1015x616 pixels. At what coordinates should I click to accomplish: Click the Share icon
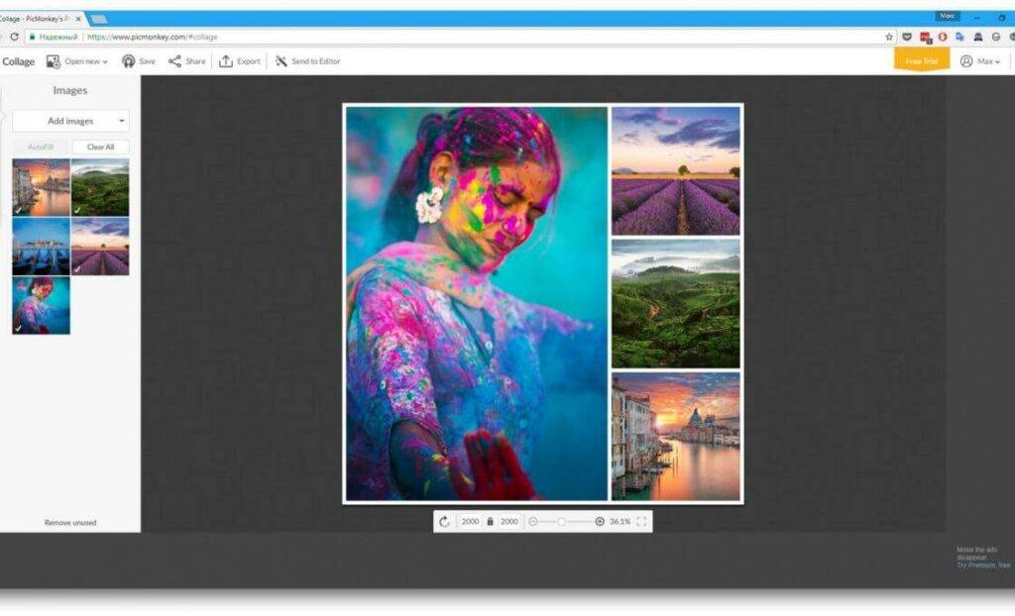[x=174, y=61]
